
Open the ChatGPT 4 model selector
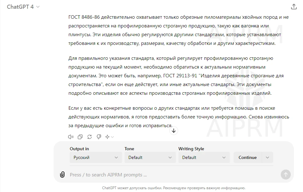pos(23,7)
